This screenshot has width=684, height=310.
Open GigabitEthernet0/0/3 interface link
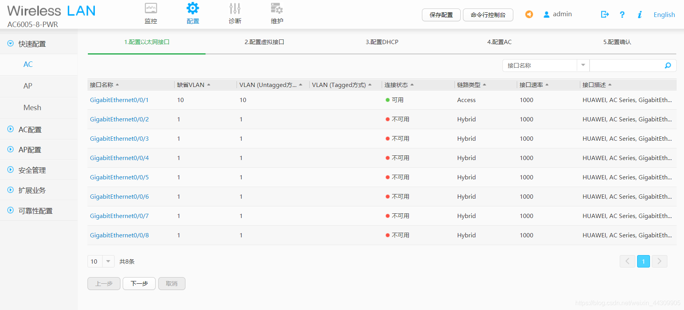click(x=119, y=138)
